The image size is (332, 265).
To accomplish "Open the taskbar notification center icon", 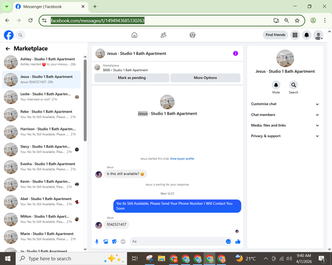I will pos(321,258).
